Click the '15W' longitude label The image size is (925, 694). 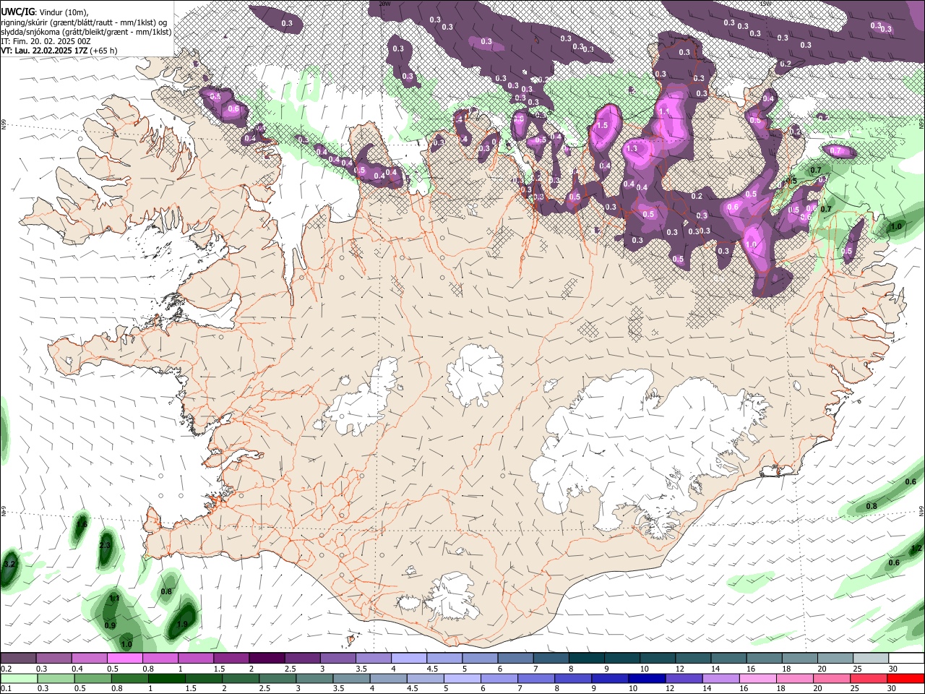[765, 4]
